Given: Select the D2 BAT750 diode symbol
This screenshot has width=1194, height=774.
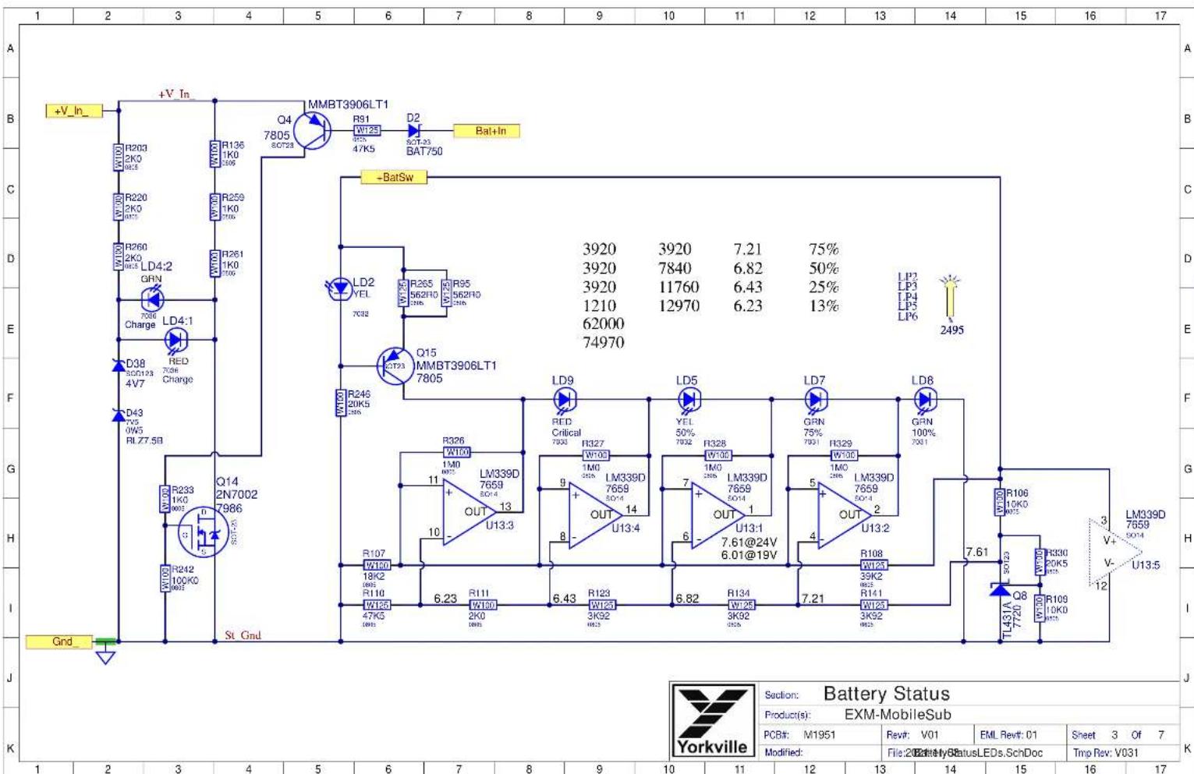Looking at the screenshot, I should [414, 130].
